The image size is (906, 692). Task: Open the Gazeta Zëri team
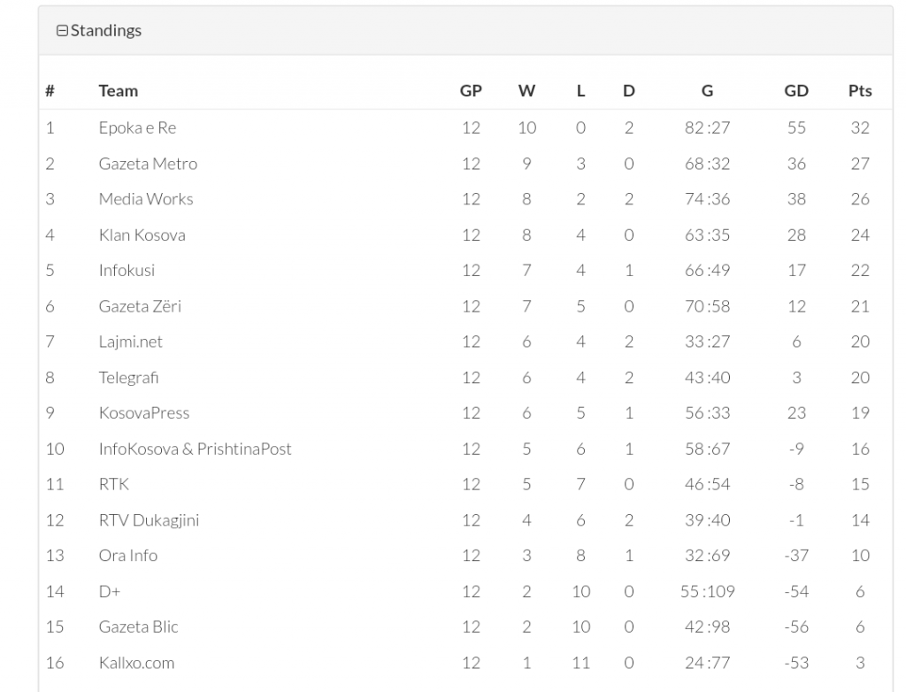pyautogui.click(x=140, y=306)
